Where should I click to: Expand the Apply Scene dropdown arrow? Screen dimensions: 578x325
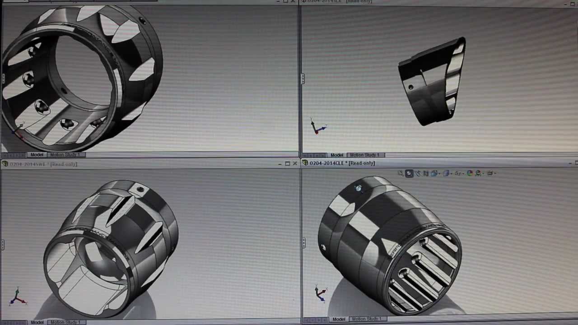click(x=483, y=173)
